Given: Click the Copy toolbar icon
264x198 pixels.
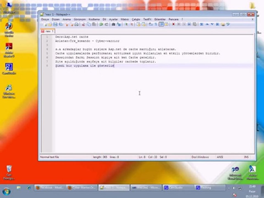Looking at the screenshot, I should click(x=89, y=24).
